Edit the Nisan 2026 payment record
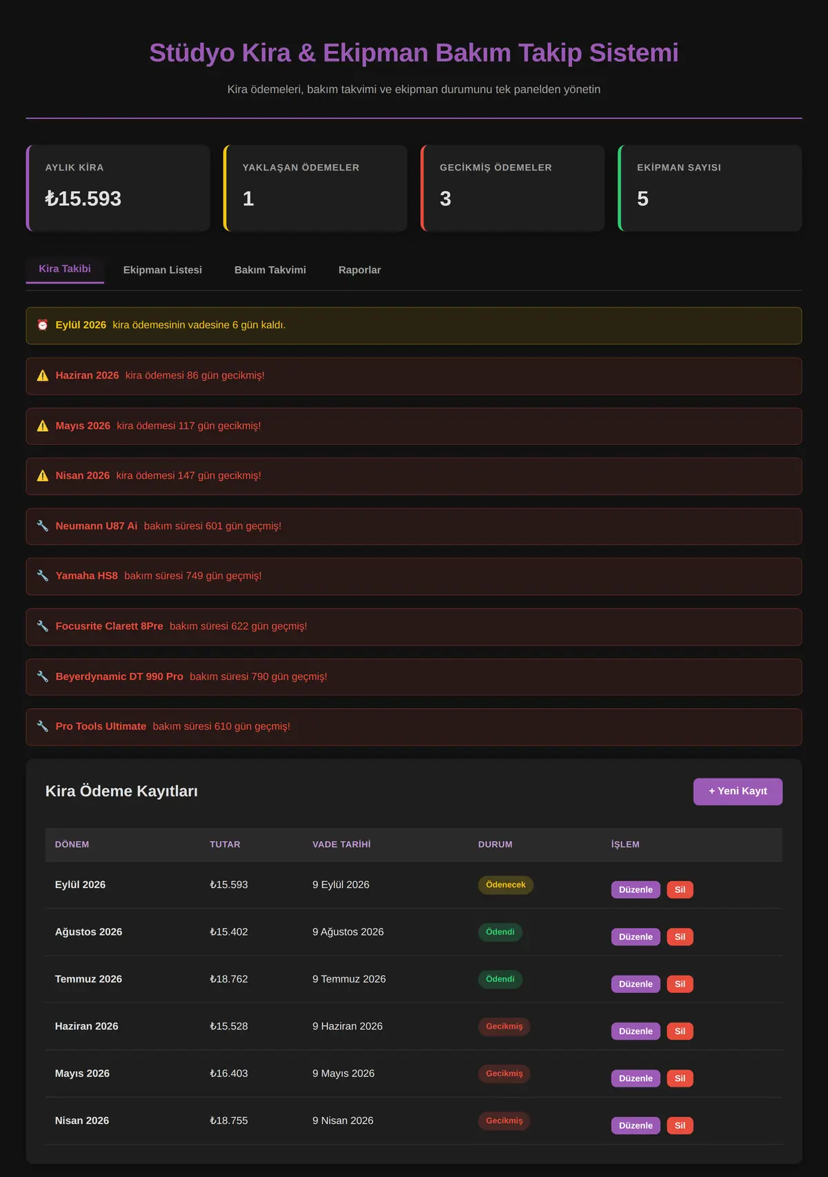Viewport: 828px width, 1177px height. [635, 1126]
